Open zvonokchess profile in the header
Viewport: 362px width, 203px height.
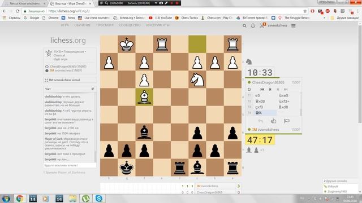(x=278, y=25)
